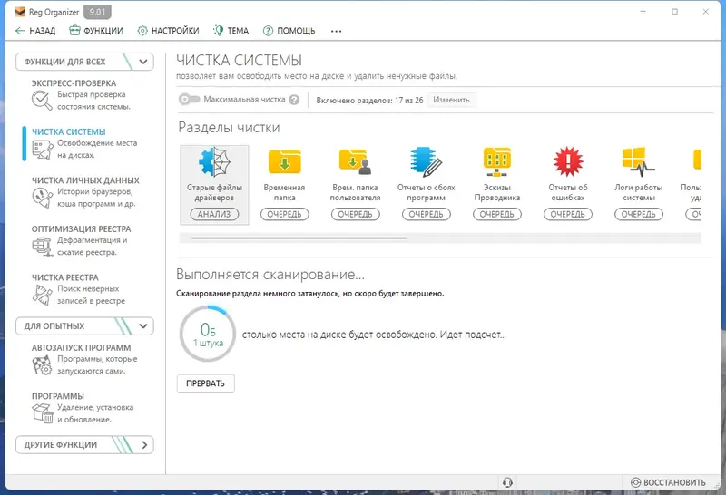Open ОПТИМИЗАЦИЯ РЕЕСТРА section
The height and width of the screenshot is (495, 726).
(x=82, y=229)
